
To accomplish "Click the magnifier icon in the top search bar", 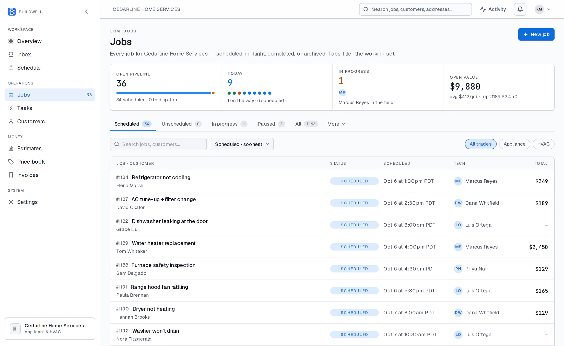I will point(366,9).
